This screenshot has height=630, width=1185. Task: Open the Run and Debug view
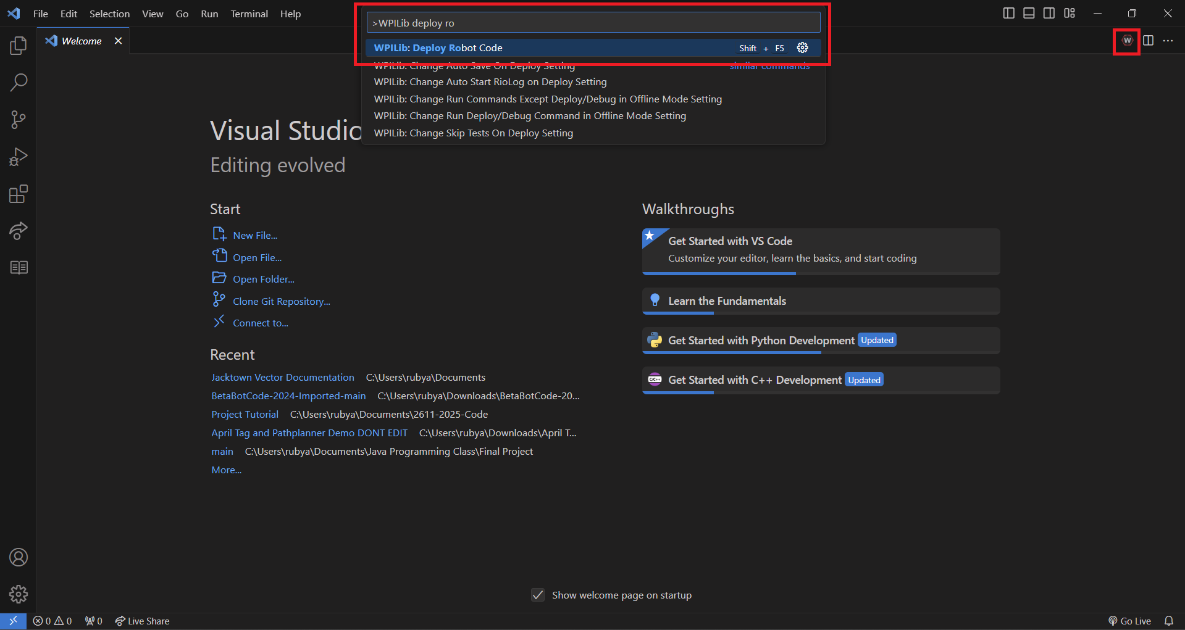pyautogui.click(x=19, y=157)
